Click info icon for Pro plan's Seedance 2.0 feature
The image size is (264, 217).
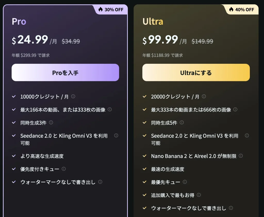(x=116, y=135)
